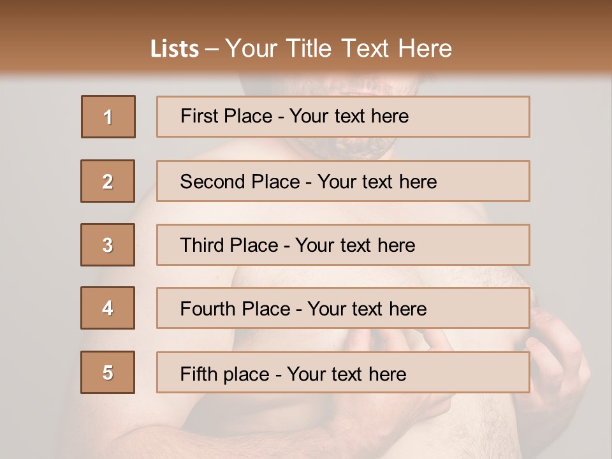Select the number 2 square

pos(108,181)
